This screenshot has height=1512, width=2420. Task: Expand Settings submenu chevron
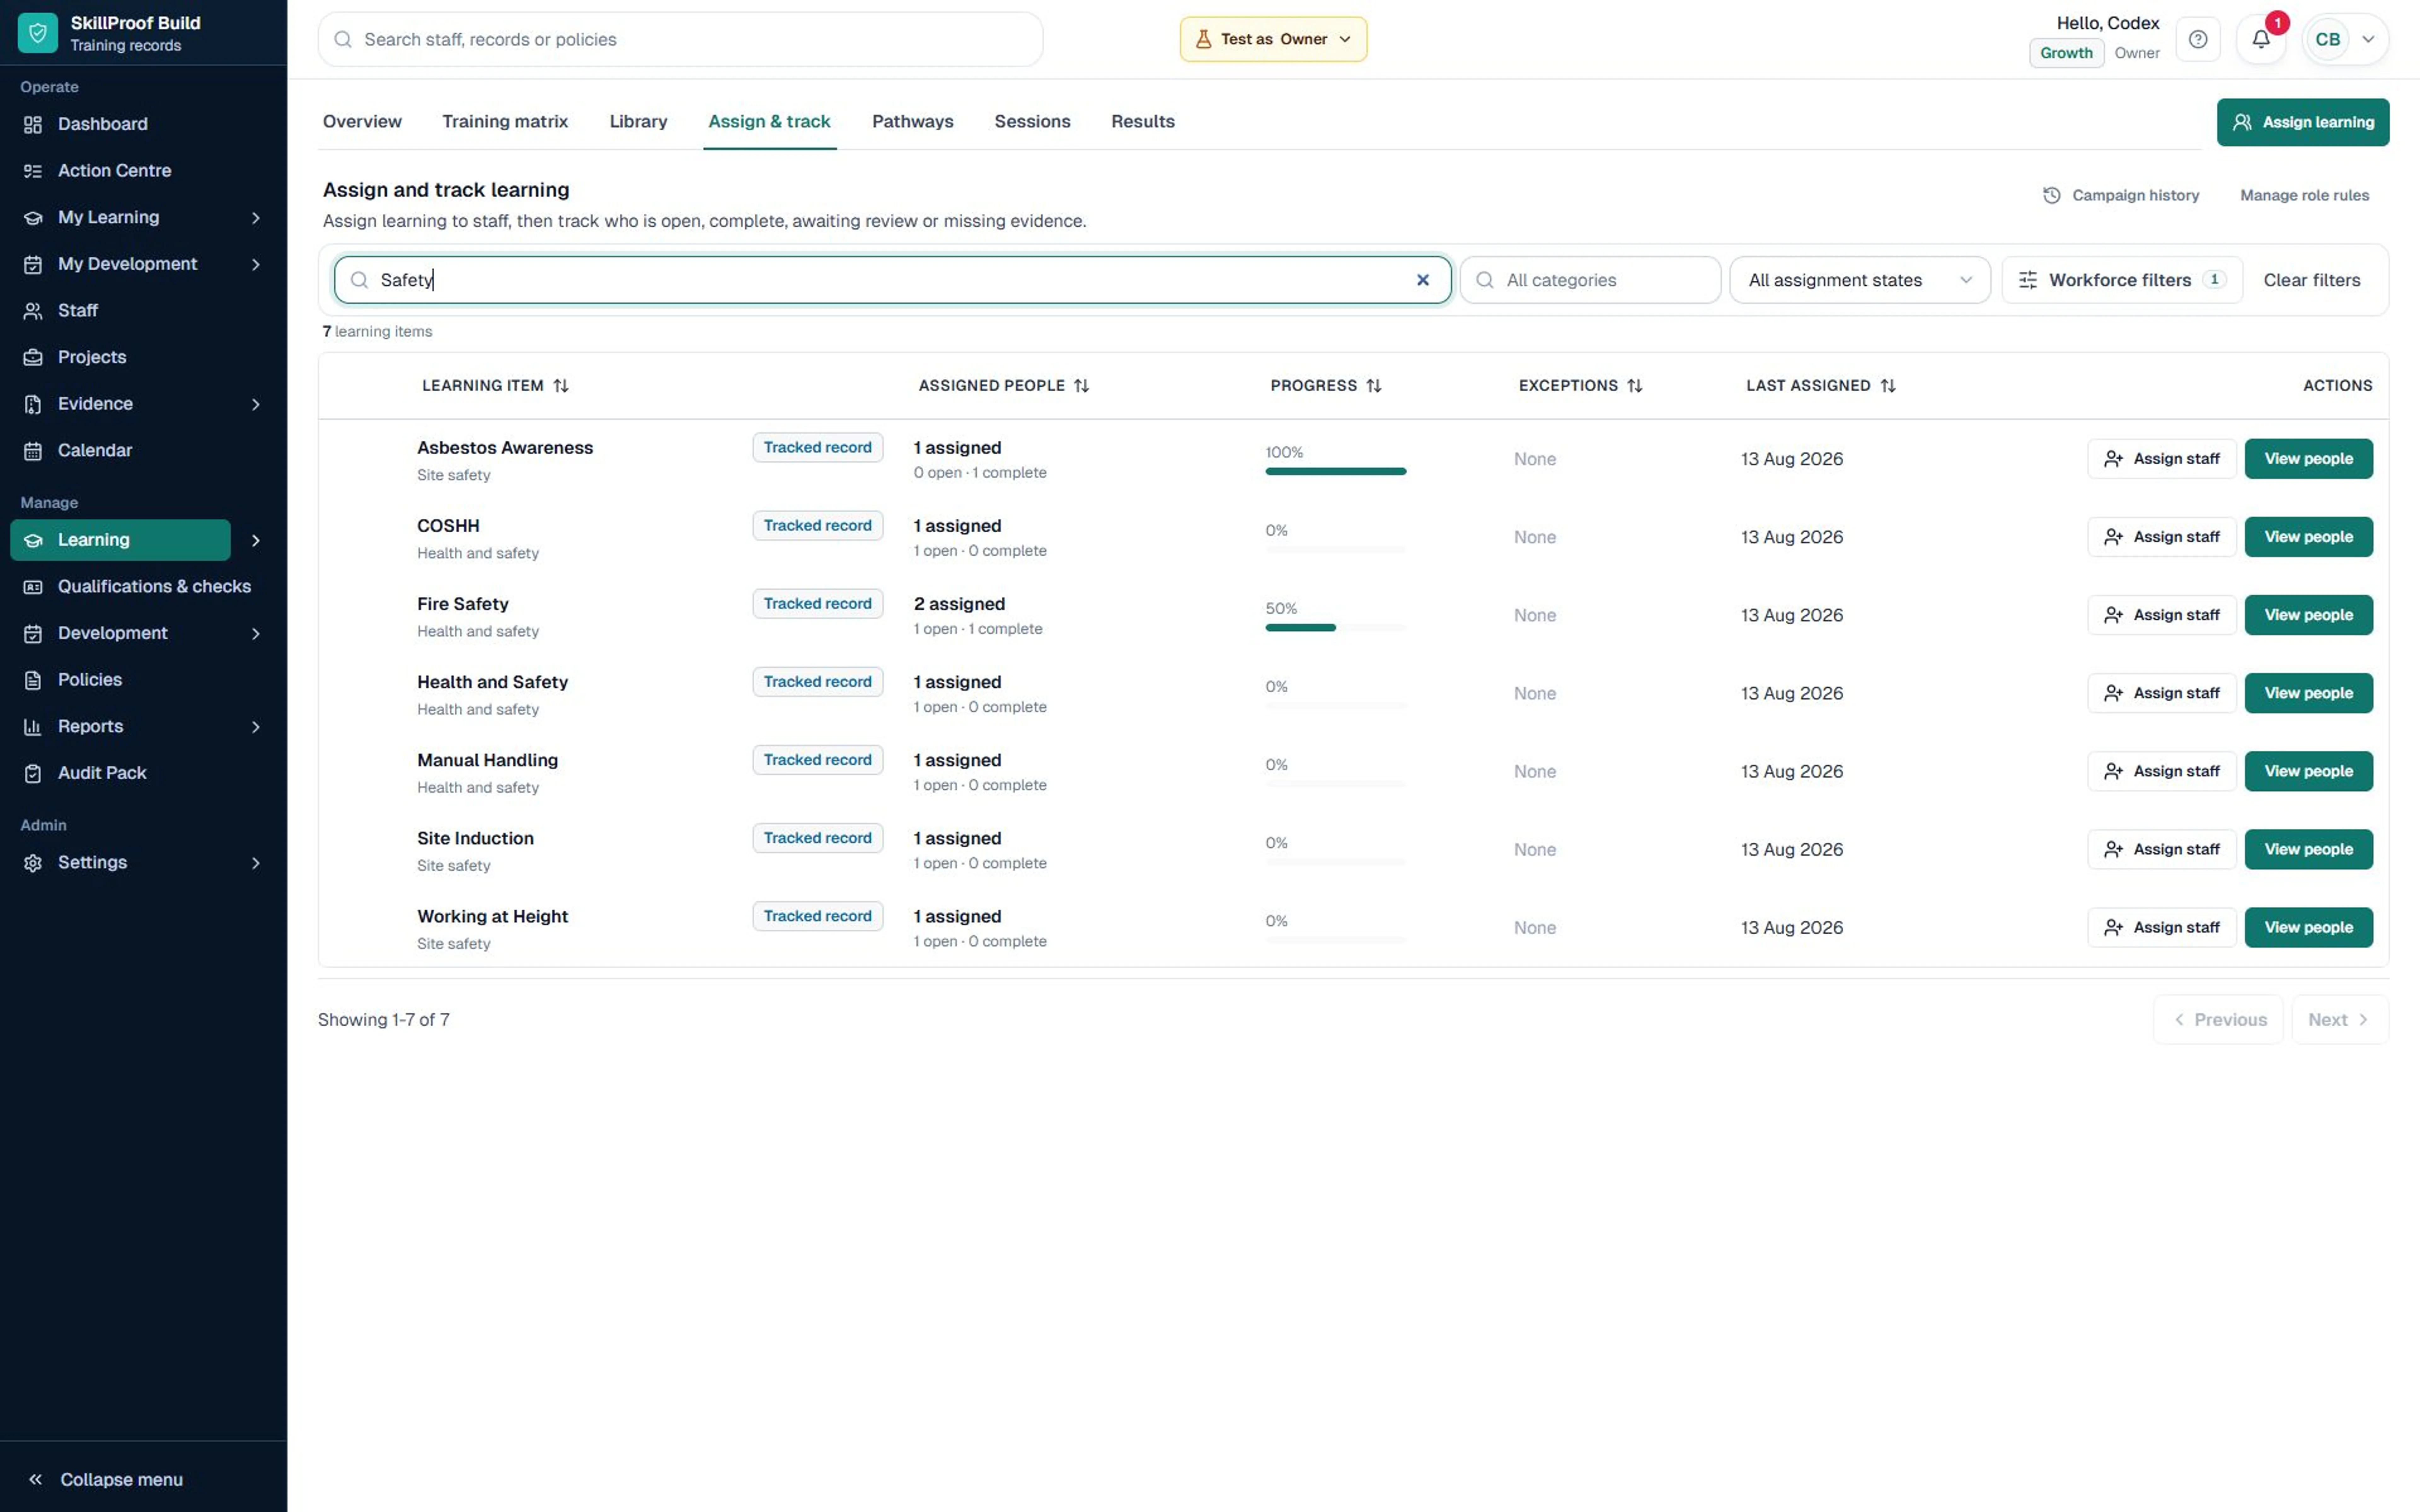tap(256, 863)
